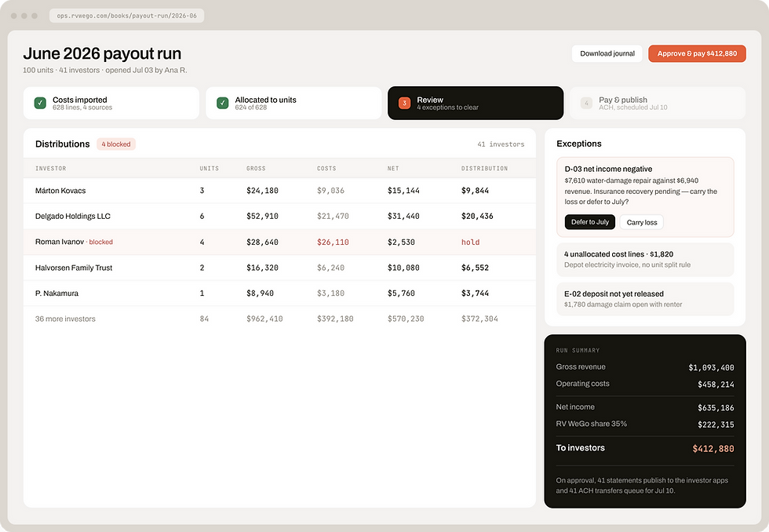Click the UNITS column header
The image size is (769, 532).
209,168
